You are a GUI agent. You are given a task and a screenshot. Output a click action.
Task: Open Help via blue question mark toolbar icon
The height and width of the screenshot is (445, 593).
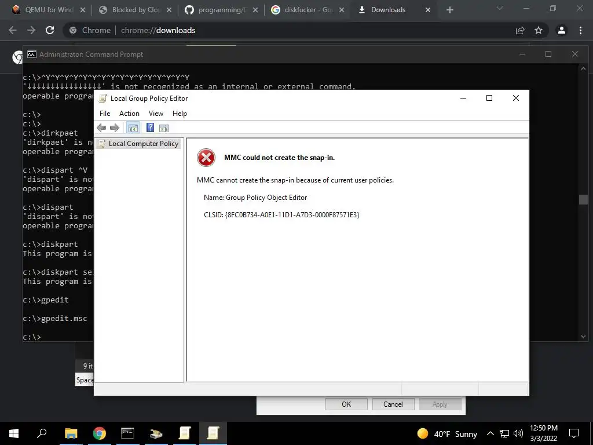pyautogui.click(x=150, y=127)
